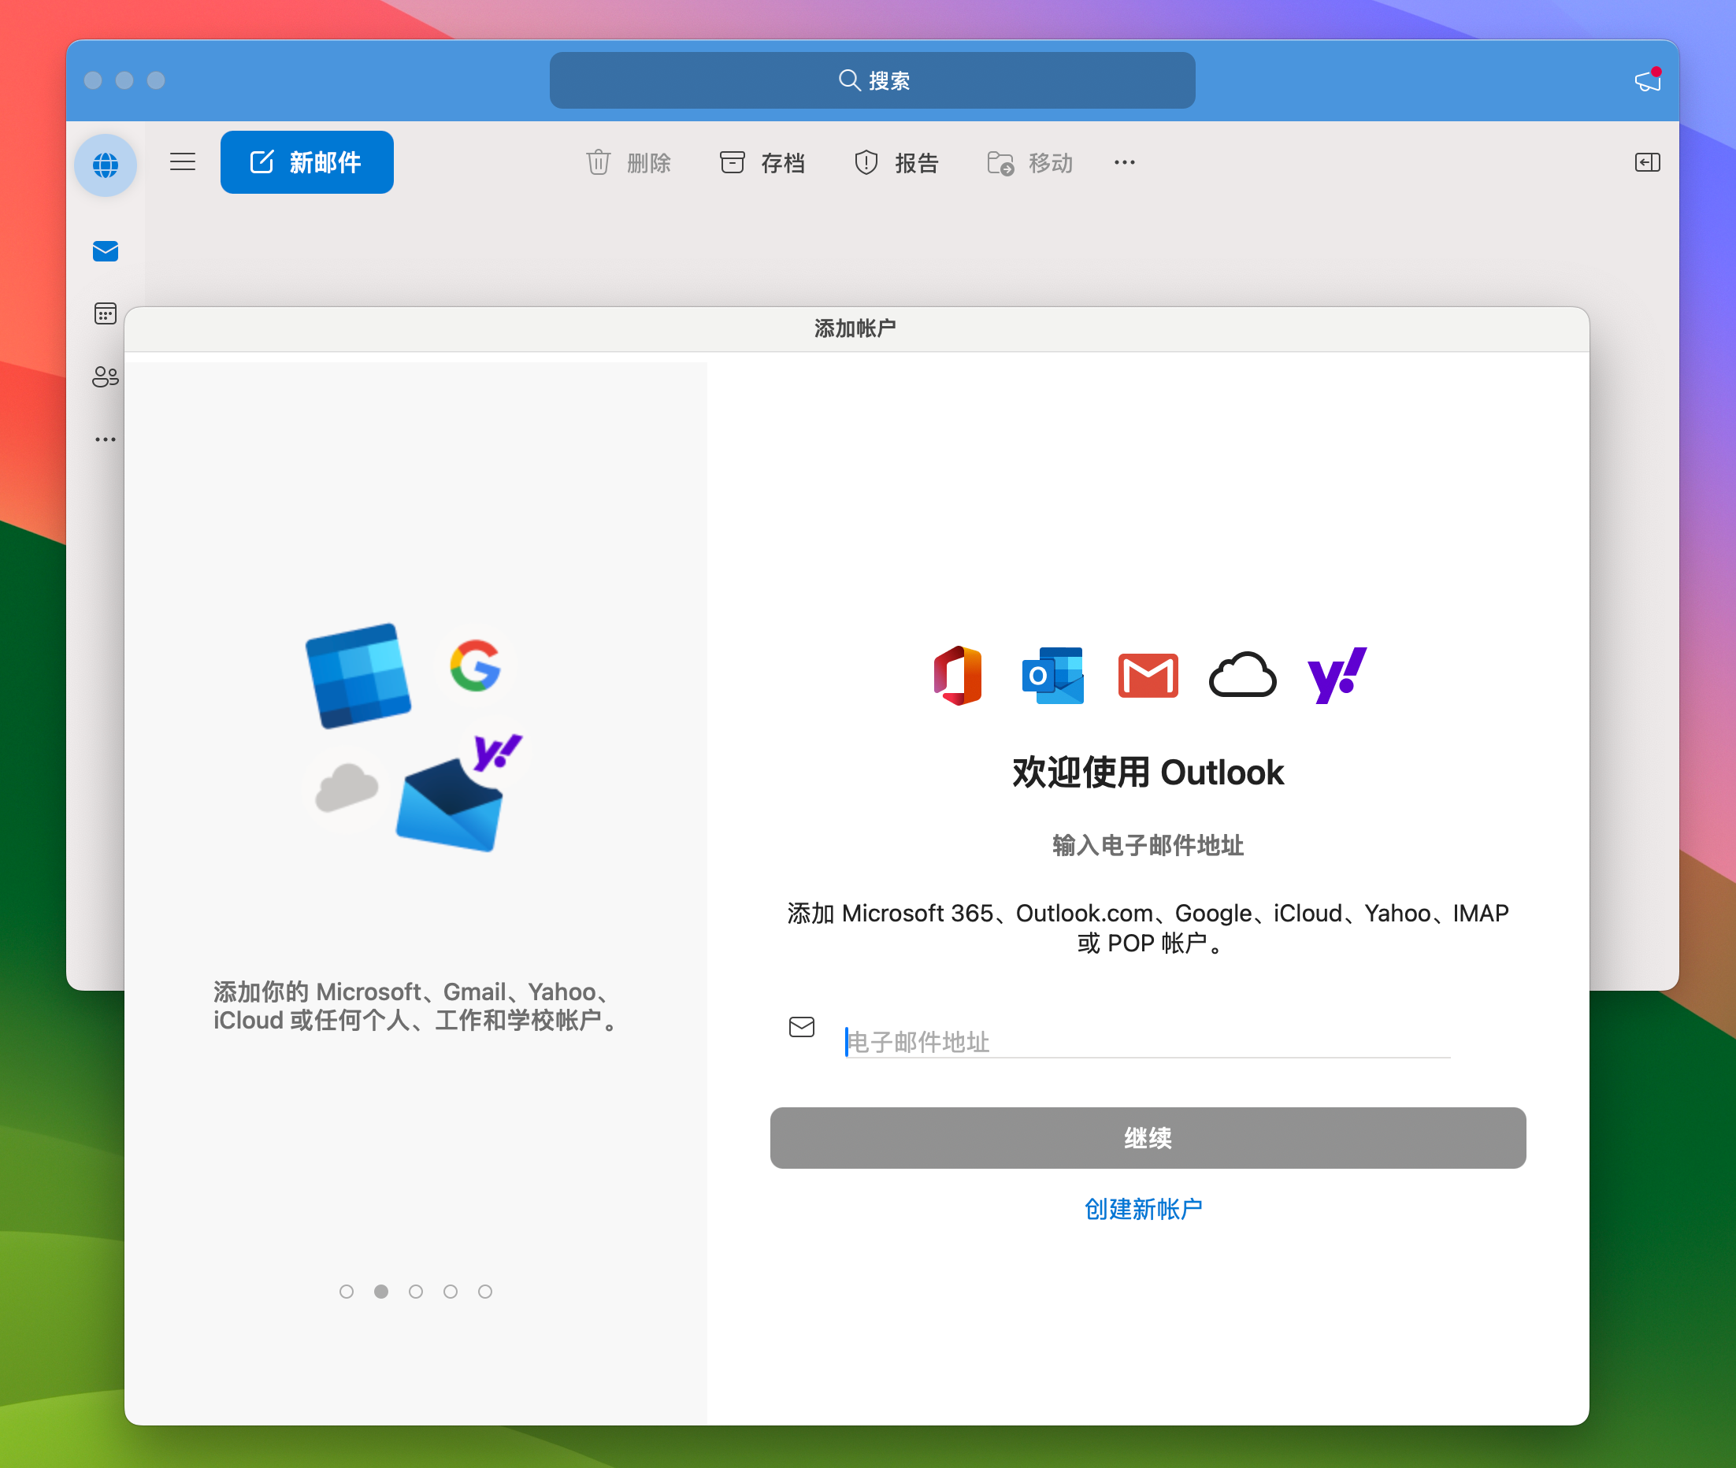This screenshot has width=1736, height=1468.
Task: Click the 输入电子邮件地址 subtitle
Action: click(x=1148, y=846)
